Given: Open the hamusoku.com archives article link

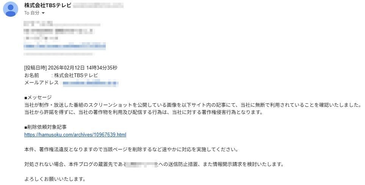Looking at the screenshot, I should (75, 134).
